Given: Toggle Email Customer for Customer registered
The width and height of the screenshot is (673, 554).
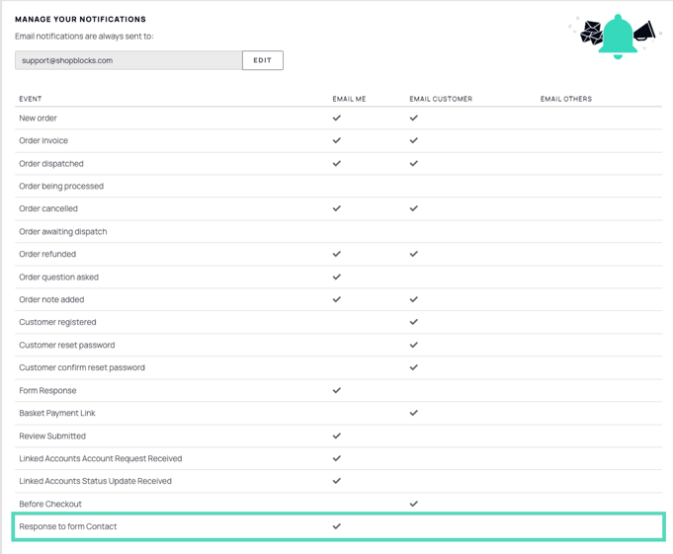Looking at the screenshot, I should tap(414, 322).
